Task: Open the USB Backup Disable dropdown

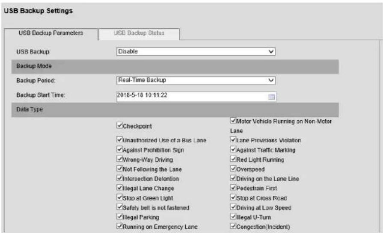Action: [196, 51]
